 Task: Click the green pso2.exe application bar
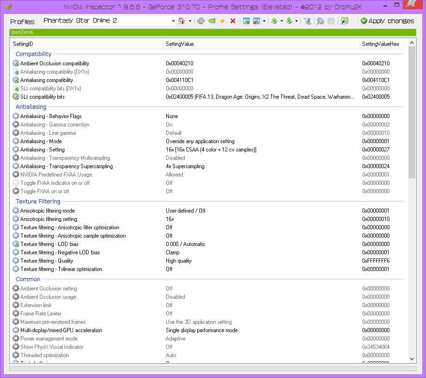(213, 32)
